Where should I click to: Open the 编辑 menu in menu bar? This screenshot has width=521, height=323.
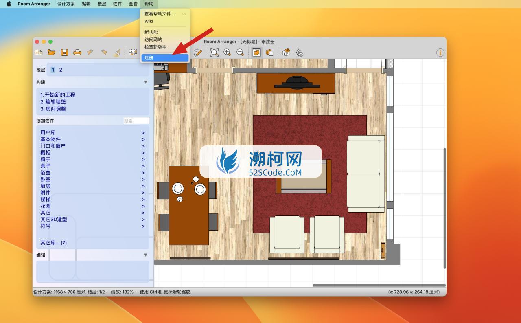[86, 4]
